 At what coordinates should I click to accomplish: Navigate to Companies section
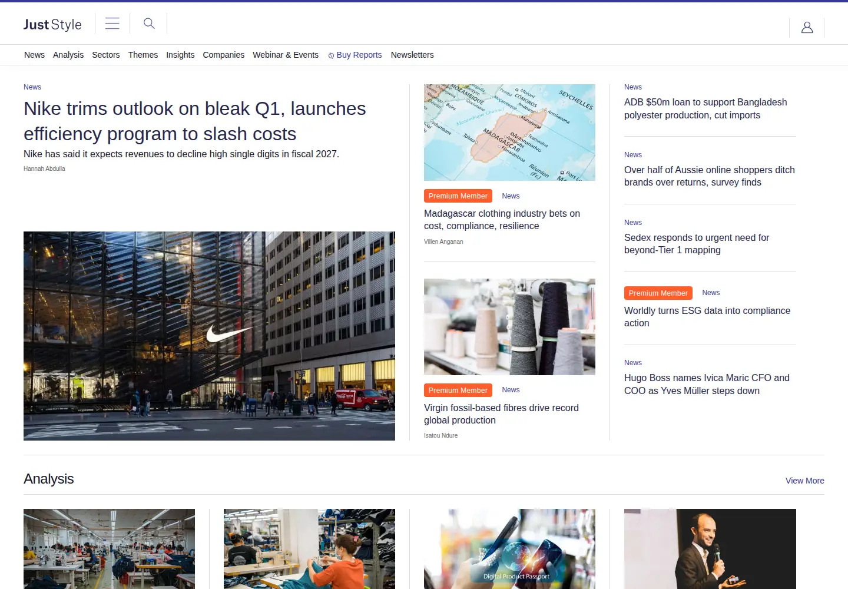(224, 55)
